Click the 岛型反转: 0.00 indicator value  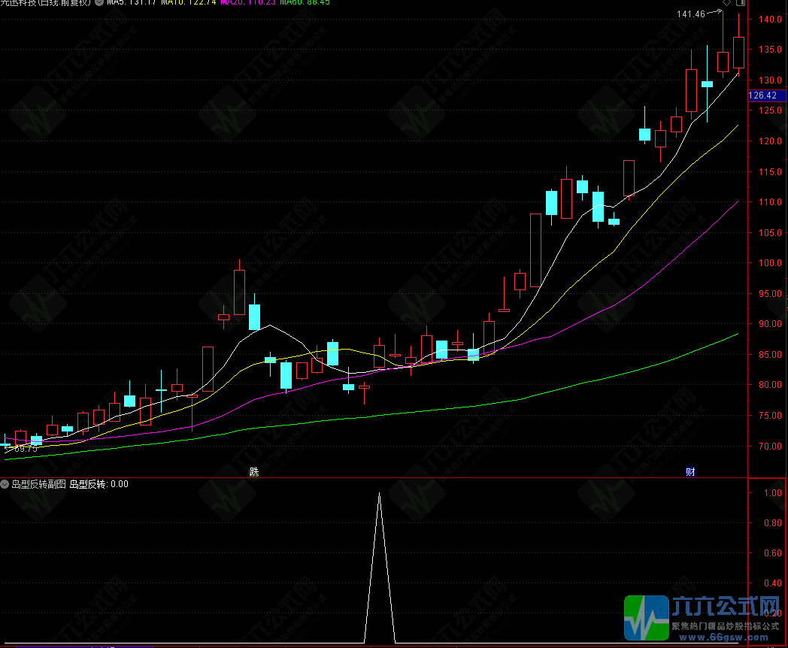[99, 484]
